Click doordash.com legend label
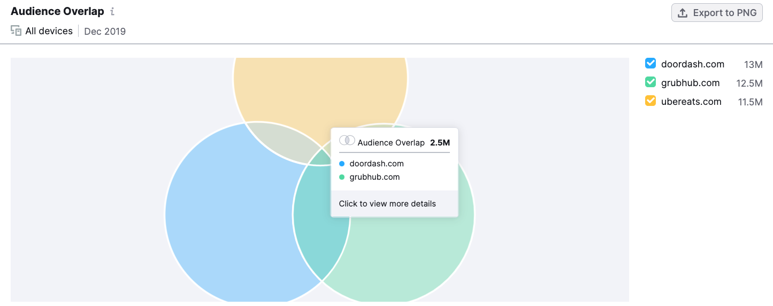The image size is (773, 306). (x=693, y=64)
